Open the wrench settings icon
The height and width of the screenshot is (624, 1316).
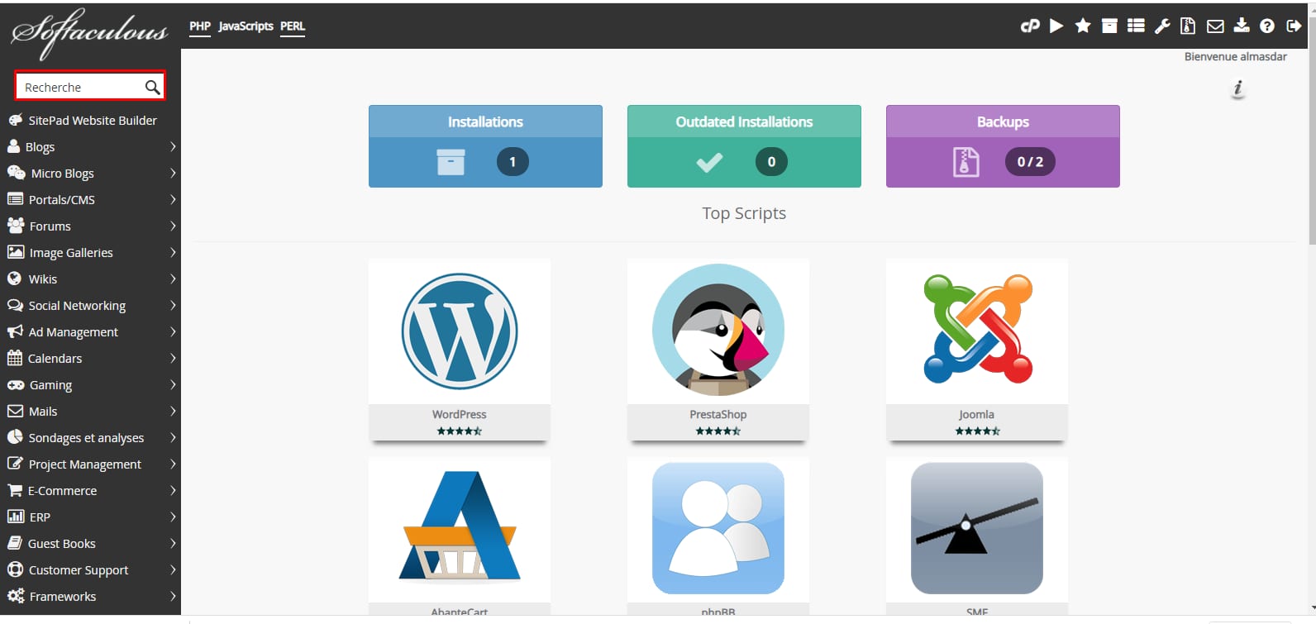pos(1162,26)
